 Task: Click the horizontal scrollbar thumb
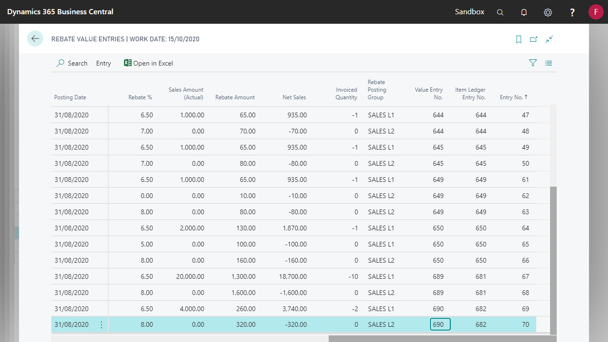click(x=442, y=339)
